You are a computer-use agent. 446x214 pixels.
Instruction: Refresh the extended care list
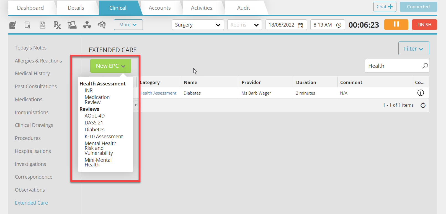[423, 105]
